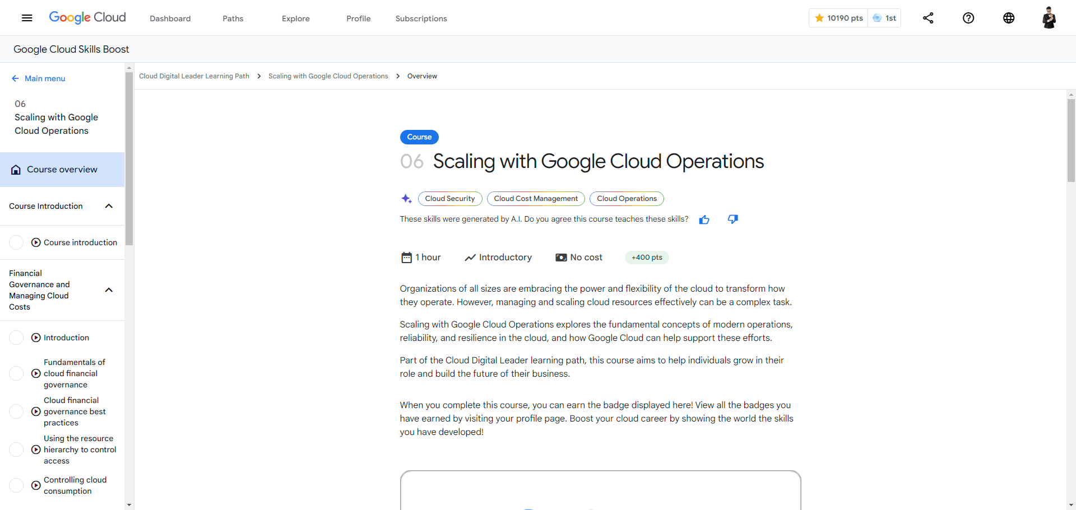This screenshot has width=1076, height=510.
Task: Open the Profile tab
Action: [x=359, y=18]
